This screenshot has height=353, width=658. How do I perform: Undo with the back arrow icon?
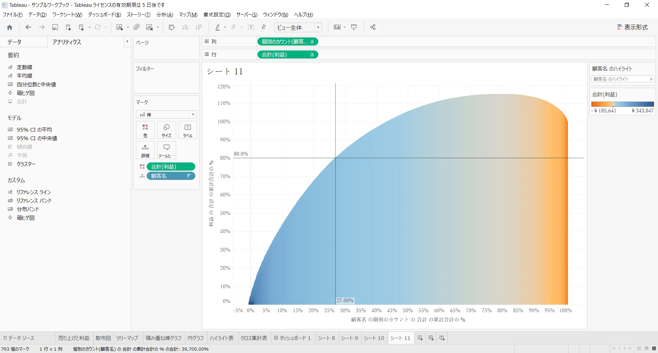[x=28, y=27]
